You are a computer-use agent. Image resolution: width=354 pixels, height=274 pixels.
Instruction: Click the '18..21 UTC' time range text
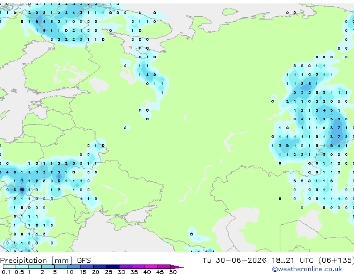pos(293,261)
